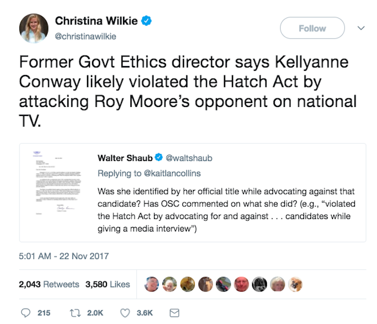Open the @waltshaub handle link
This screenshot has width=377, height=324.
tap(188, 158)
